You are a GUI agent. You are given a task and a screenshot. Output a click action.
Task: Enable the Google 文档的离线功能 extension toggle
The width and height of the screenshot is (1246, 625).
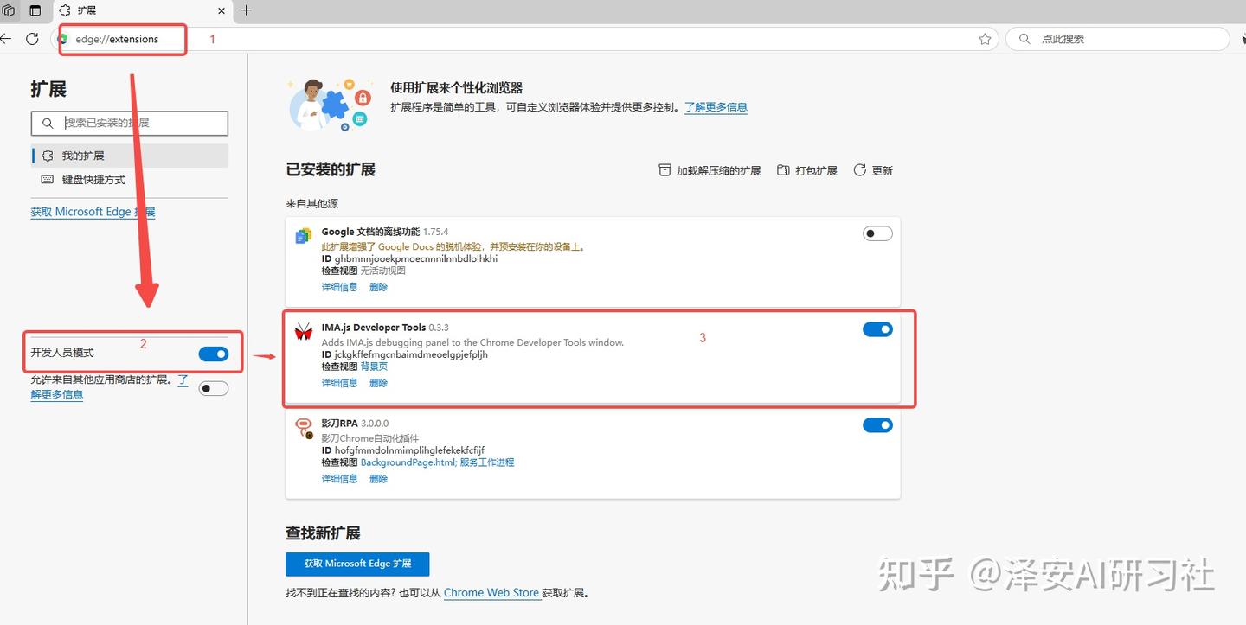point(877,233)
